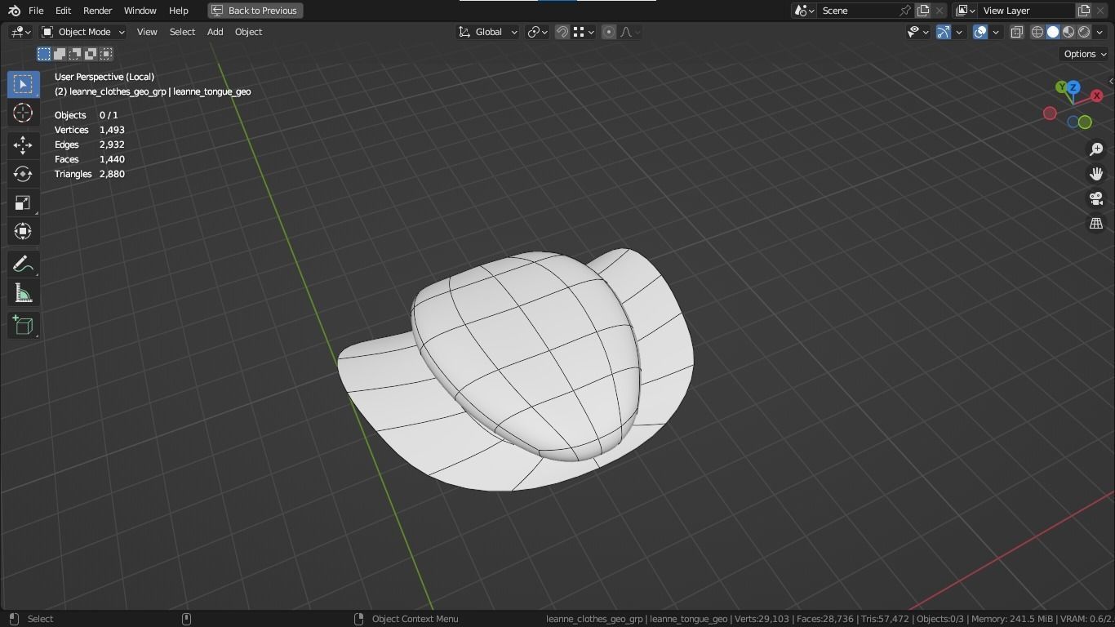Select the Add Cube tool
The height and width of the screenshot is (627, 1115).
tap(22, 326)
